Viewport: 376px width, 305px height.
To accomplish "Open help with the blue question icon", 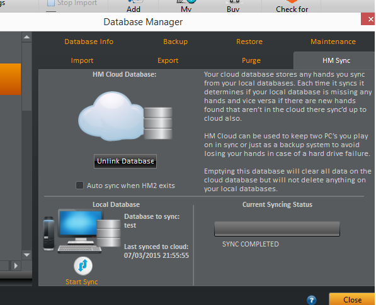I will pyautogui.click(x=312, y=300).
